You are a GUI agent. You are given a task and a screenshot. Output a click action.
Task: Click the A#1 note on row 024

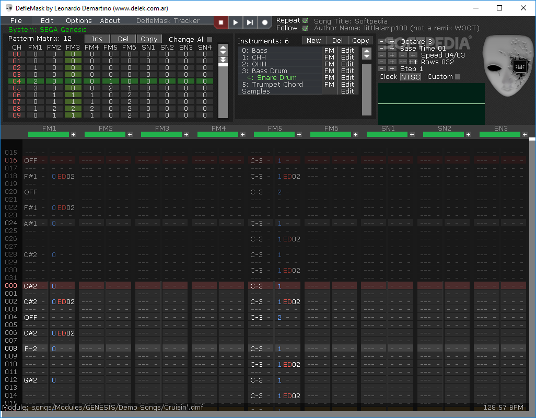tap(30, 224)
